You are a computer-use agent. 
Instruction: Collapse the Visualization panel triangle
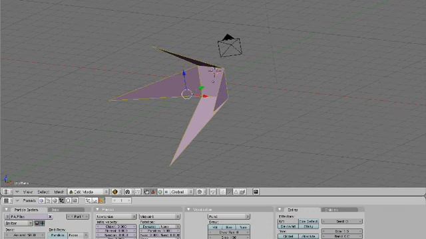coord(188,209)
